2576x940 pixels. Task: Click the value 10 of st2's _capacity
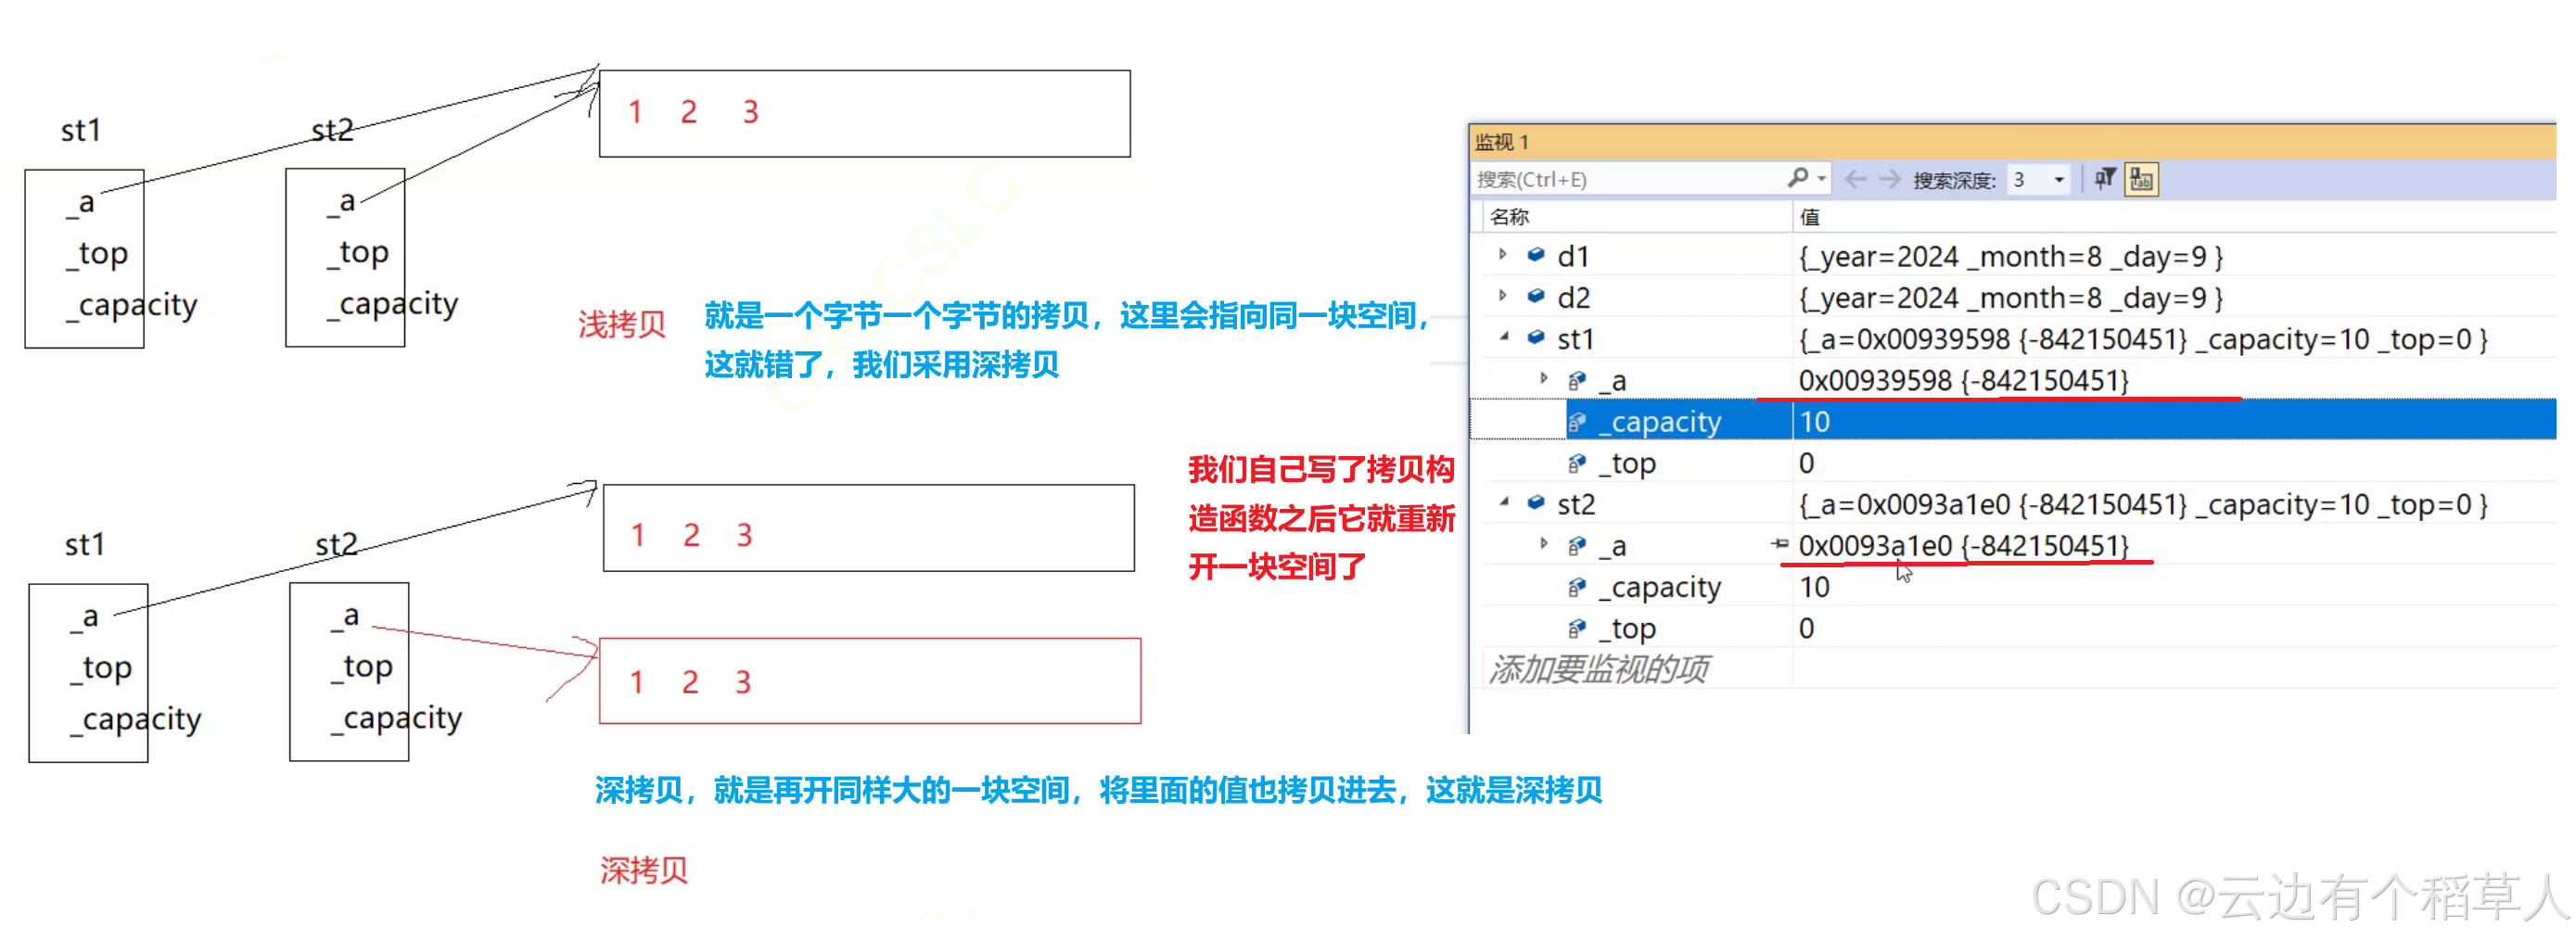click(x=1815, y=587)
